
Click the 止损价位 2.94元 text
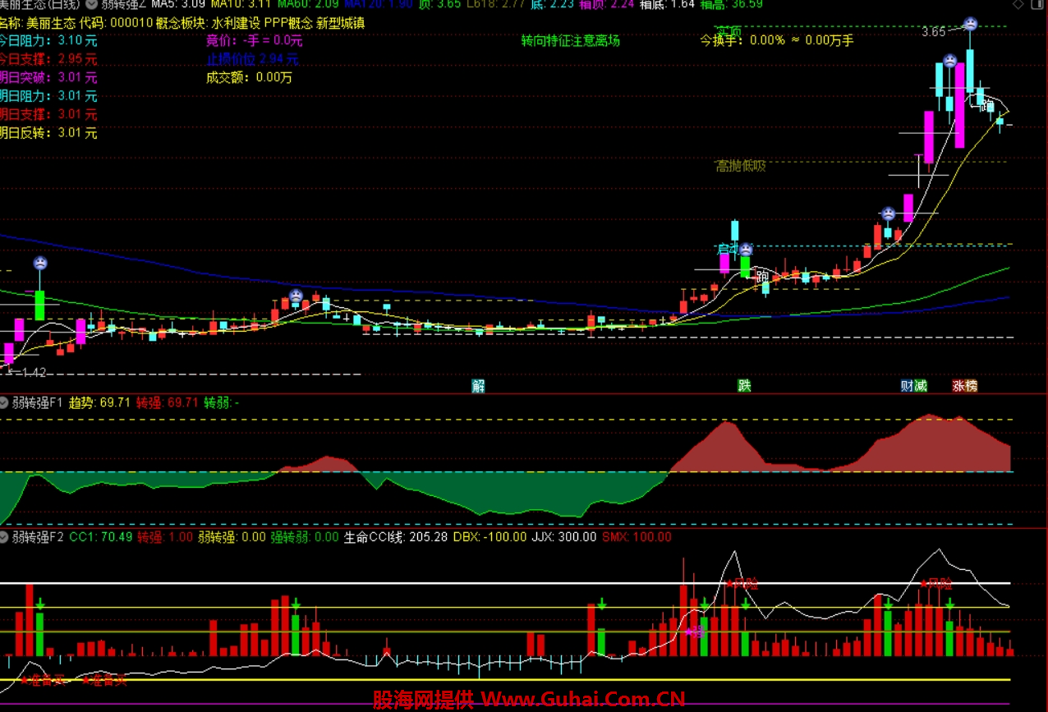coord(252,59)
